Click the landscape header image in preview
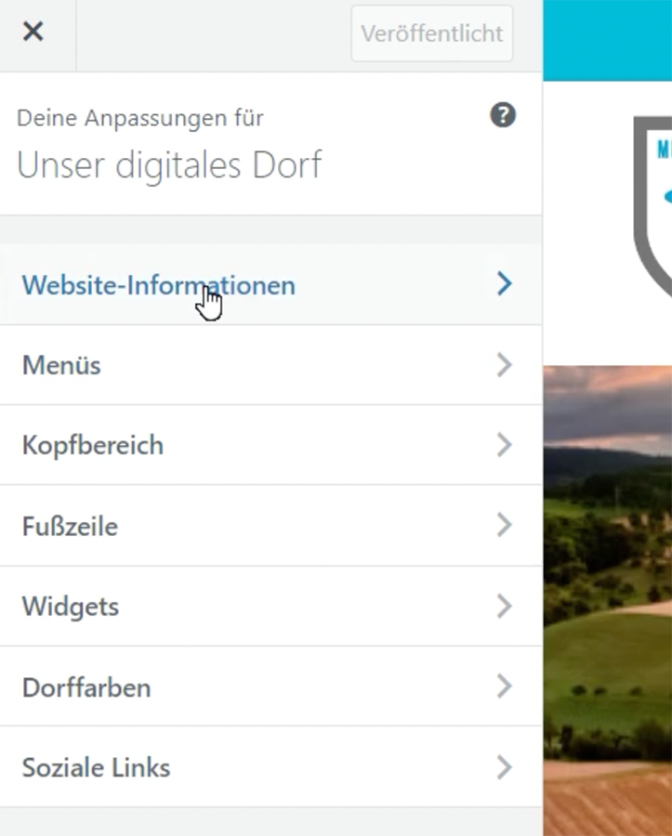672x836 pixels. click(608, 594)
